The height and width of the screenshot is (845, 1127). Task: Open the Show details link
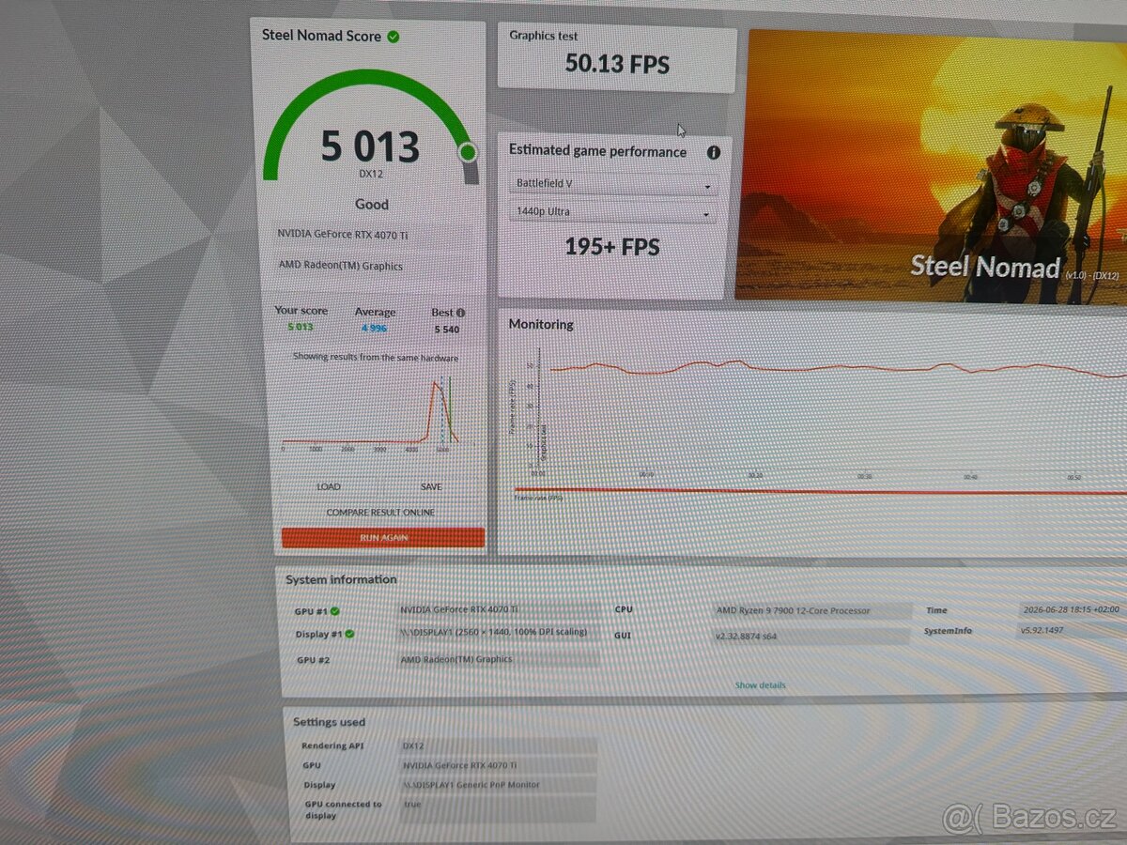coord(760,685)
